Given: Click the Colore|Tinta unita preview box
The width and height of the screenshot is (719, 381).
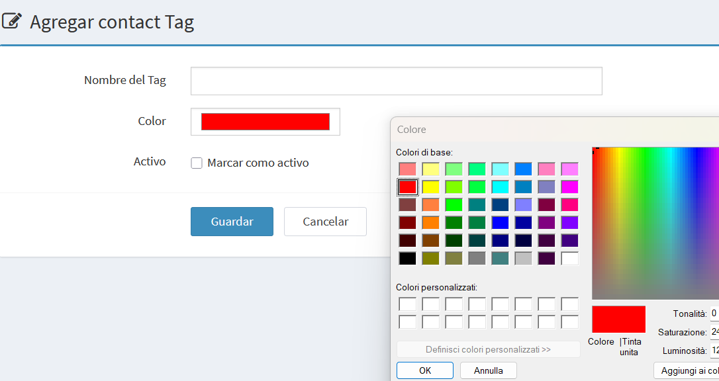Looking at the screenshot, I should (618, 319).
